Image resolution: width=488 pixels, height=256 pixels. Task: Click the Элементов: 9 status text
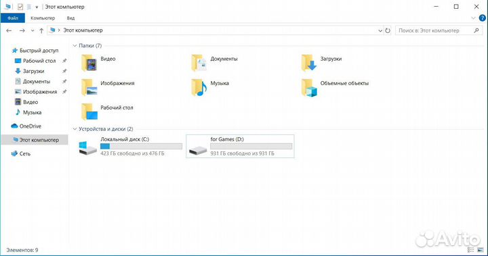(22, 250)
